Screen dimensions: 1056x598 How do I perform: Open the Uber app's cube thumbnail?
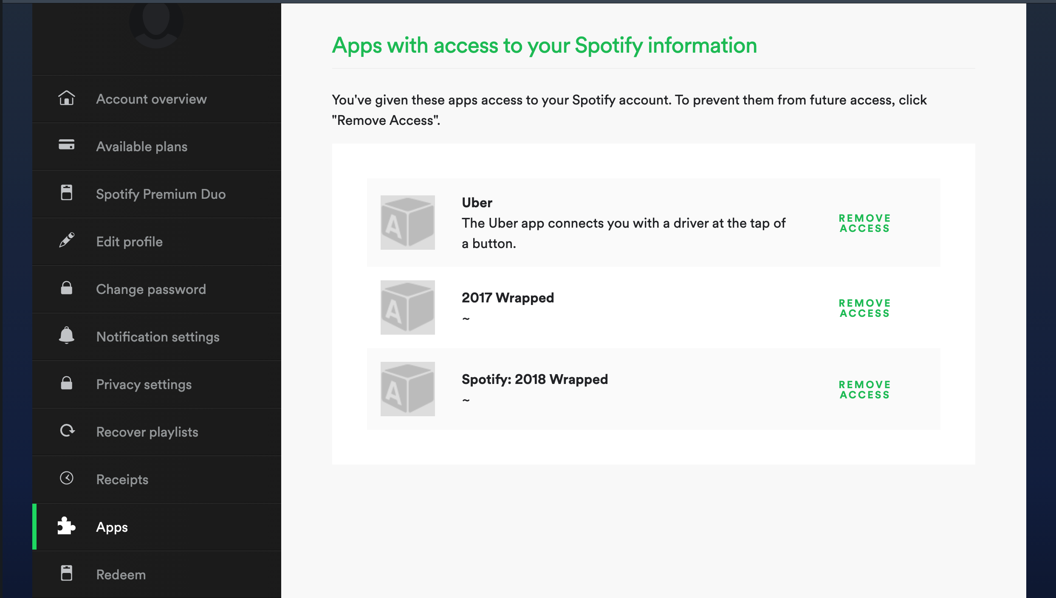407,222
